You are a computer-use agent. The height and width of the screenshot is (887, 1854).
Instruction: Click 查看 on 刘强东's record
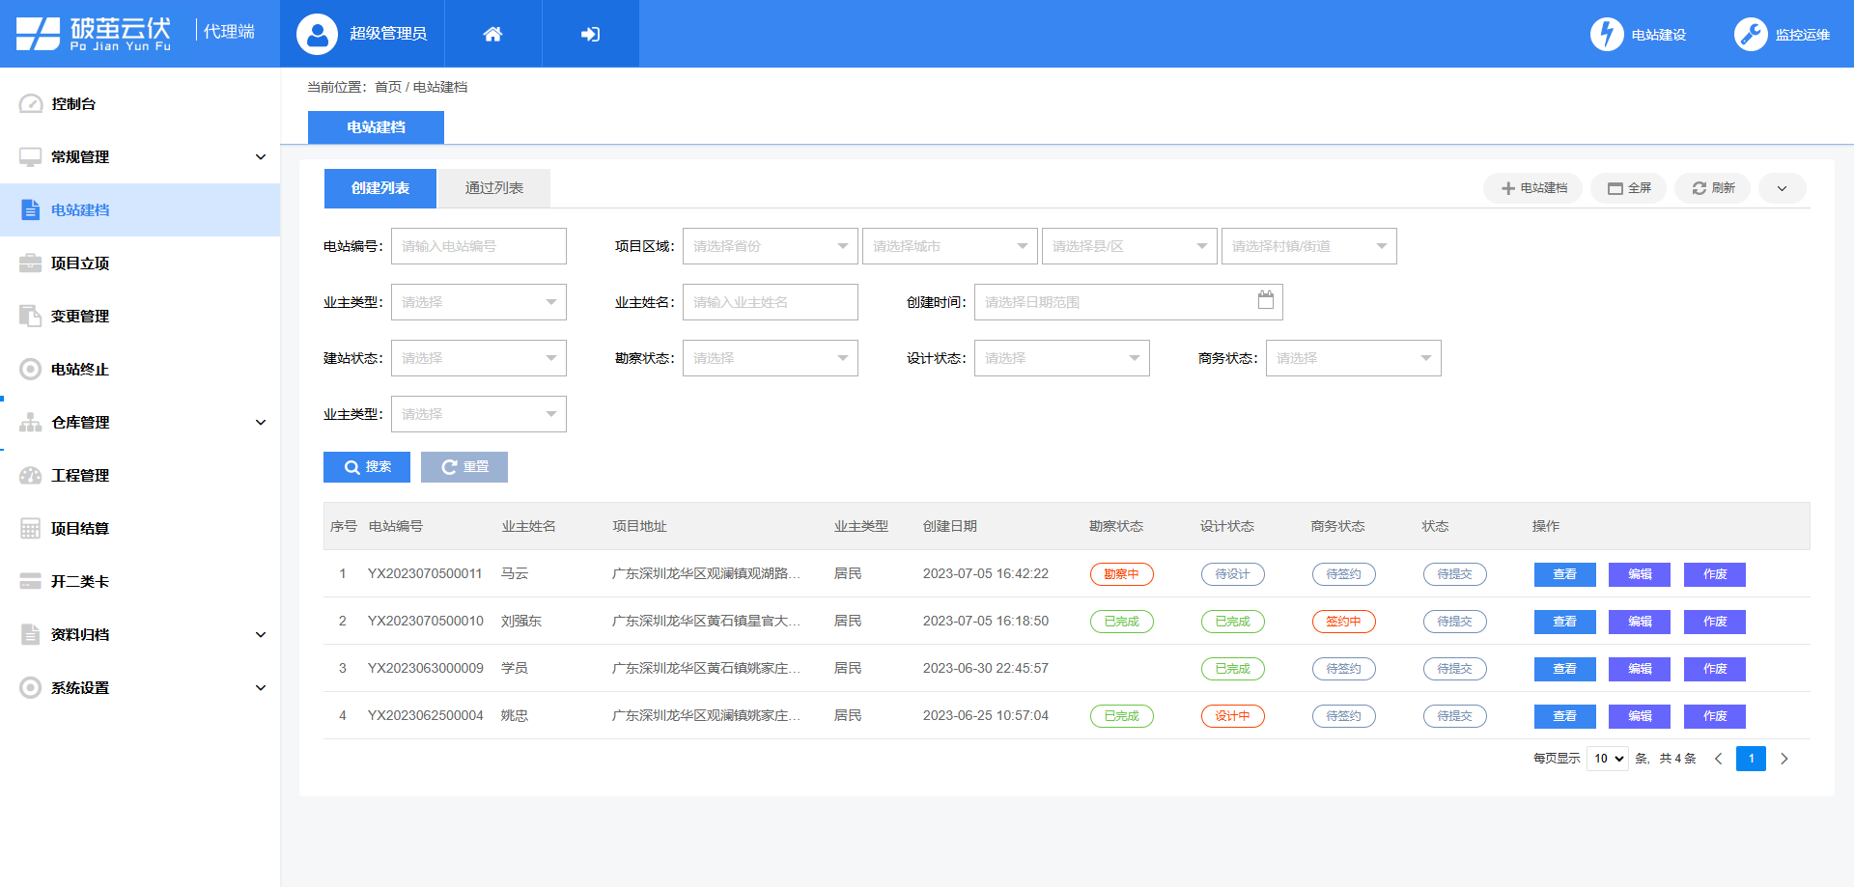[x=1564, y=622]
